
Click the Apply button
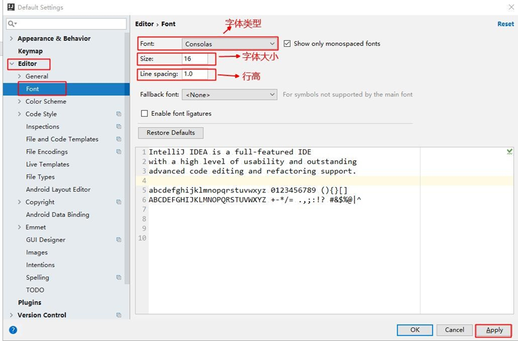[494, 330]
